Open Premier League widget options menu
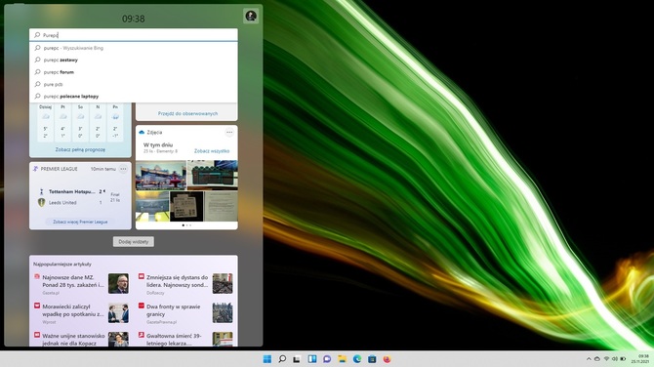654x367 pixels. coord(123,169)
